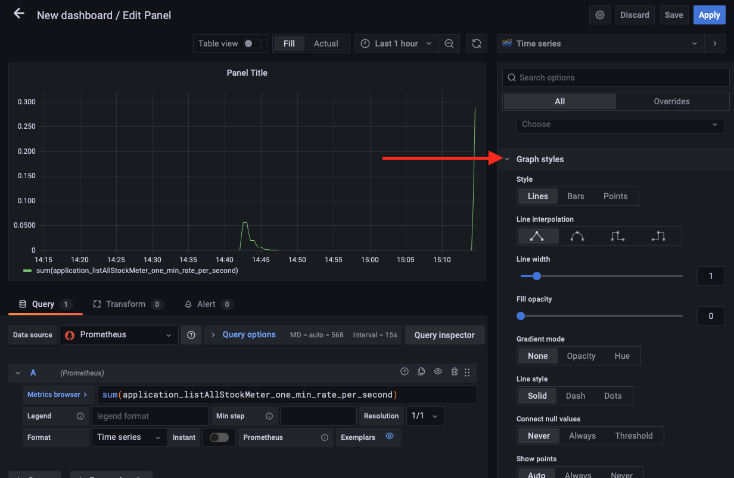Open dashboard settings gear icon

600,15
